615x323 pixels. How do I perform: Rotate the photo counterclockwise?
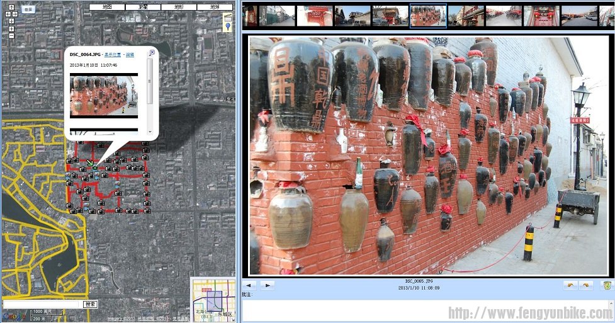pyautogui.click(x=570, y=285)
